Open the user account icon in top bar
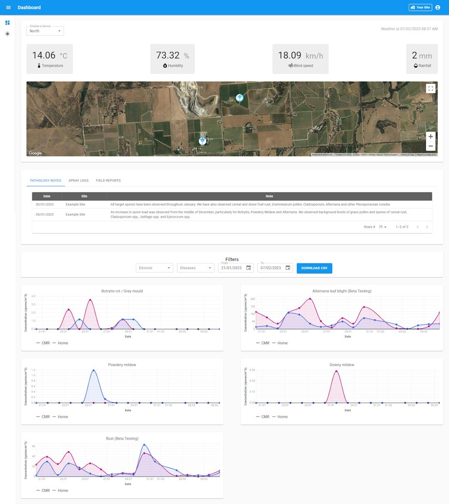This screenshot has width=449, height=504. [438, 7]
